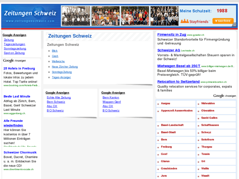Select the Jura canton
239x179 pixels.
click(x=164, y=176)
